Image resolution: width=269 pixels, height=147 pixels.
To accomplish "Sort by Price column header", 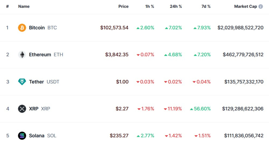I will pyautogui.click(x=123, y=6).
